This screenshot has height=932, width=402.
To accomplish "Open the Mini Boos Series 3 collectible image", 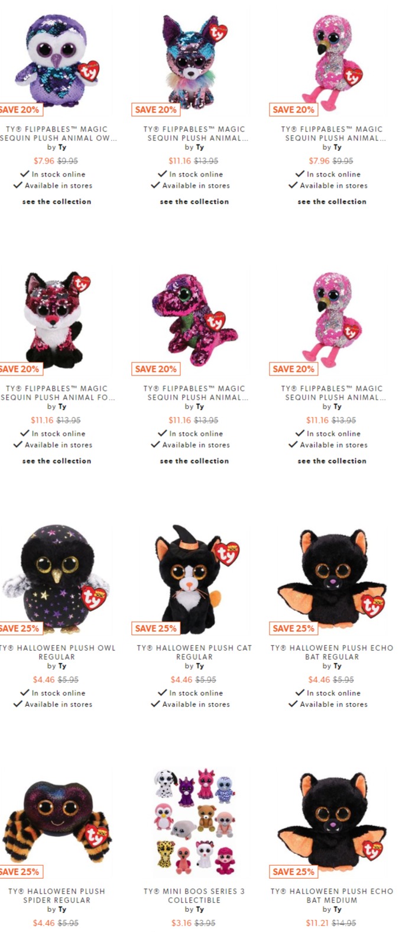I will pyautogui.click(x=194, y=824).
